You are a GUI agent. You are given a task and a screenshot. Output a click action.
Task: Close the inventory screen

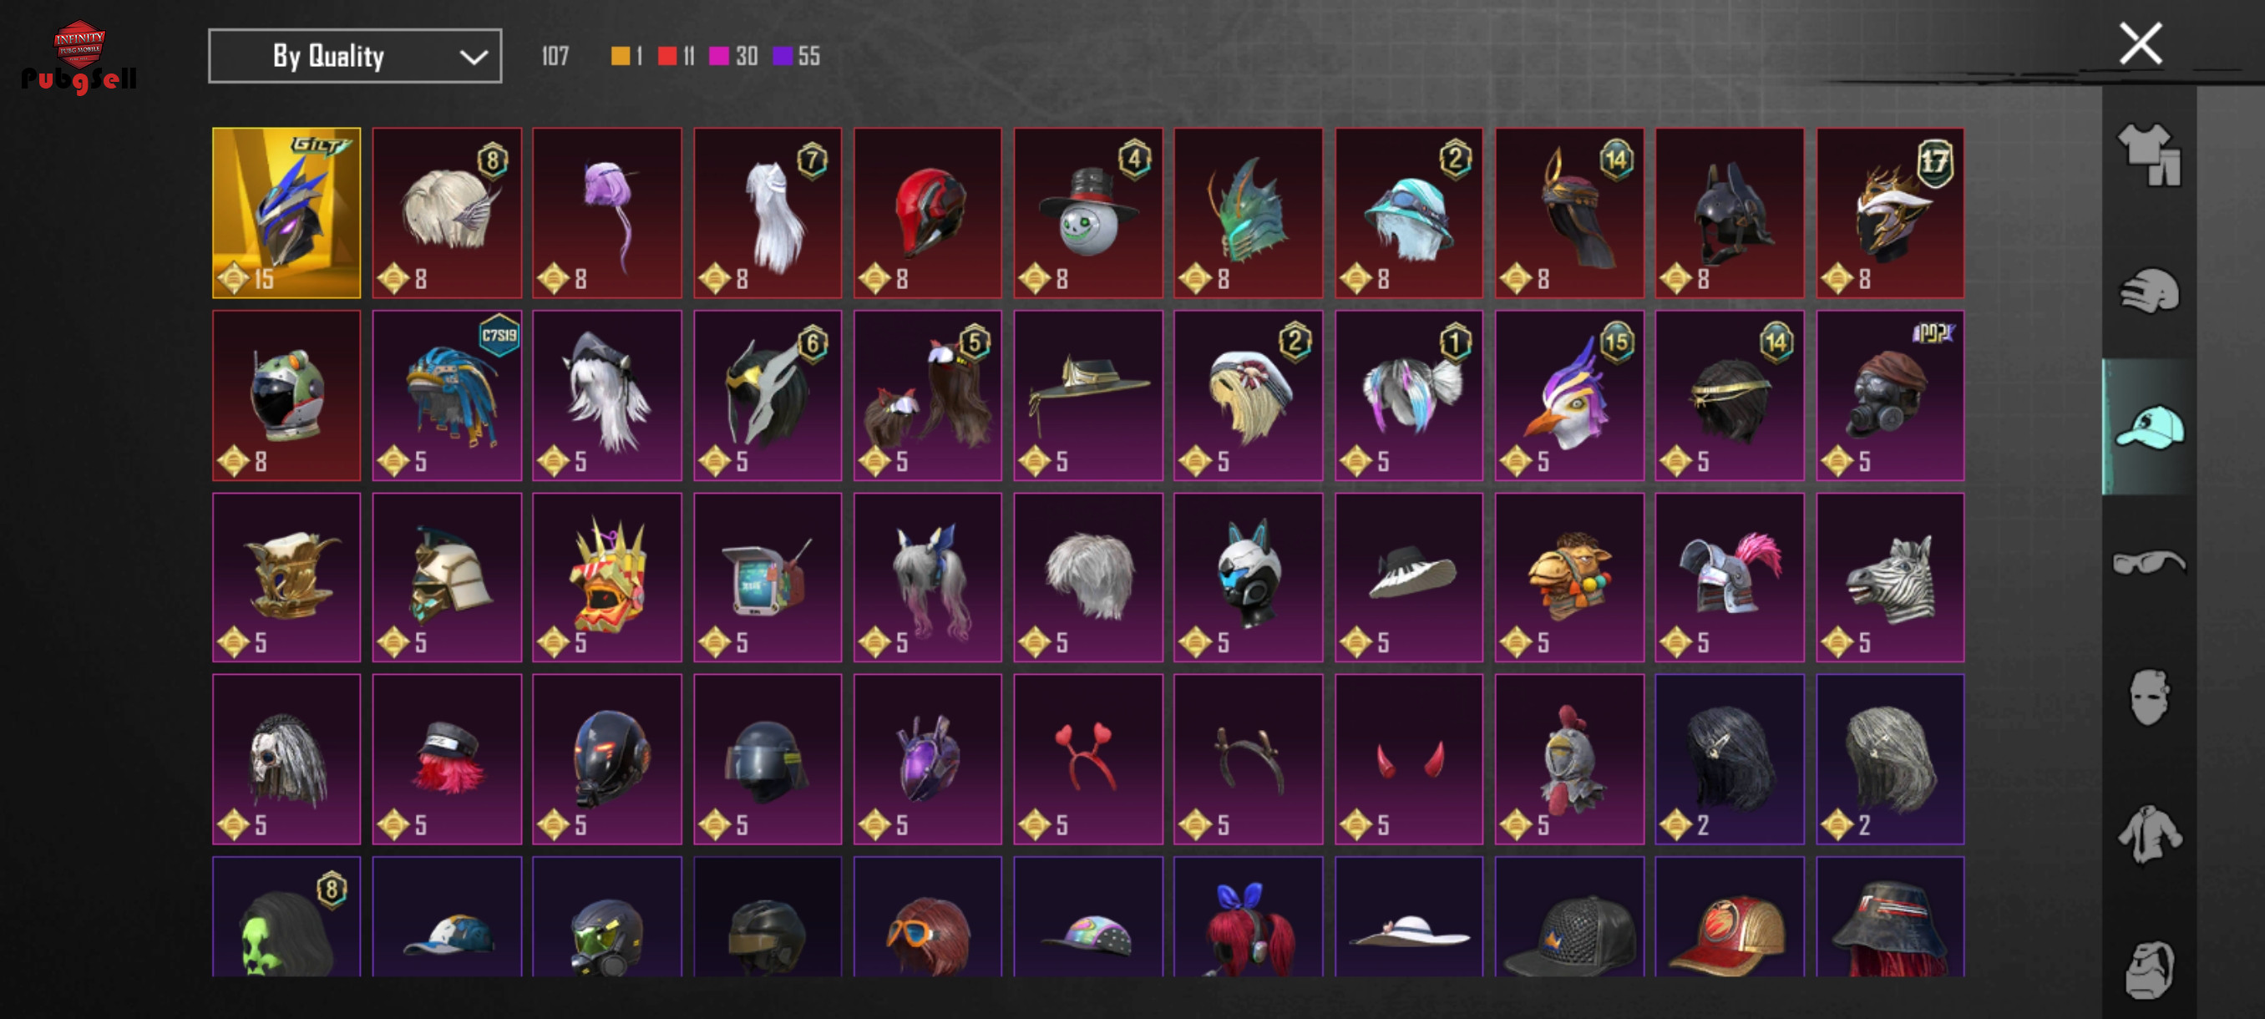point(2139,43)
